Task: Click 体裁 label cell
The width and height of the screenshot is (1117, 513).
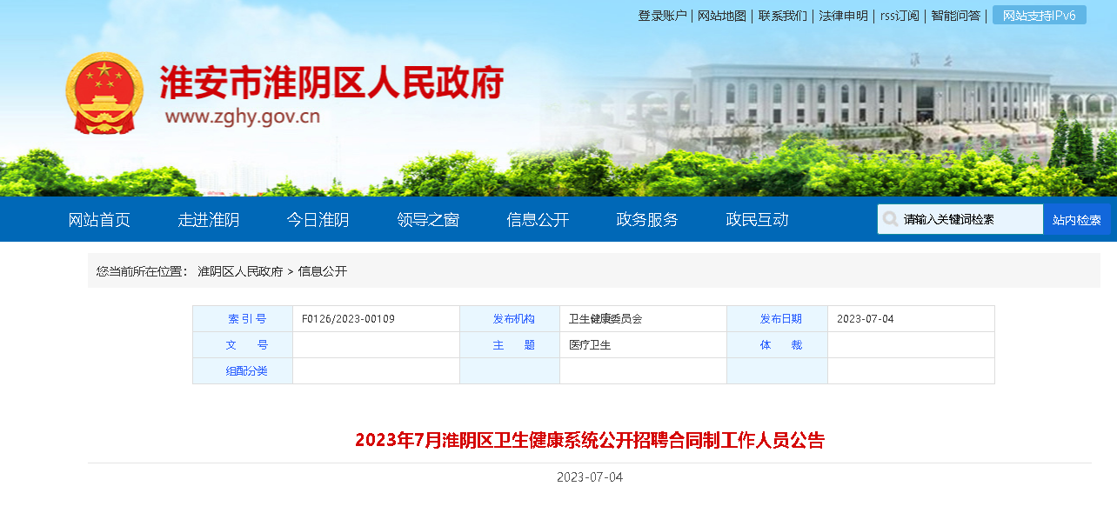Action: pyautogui.click(x=777, y=345)
